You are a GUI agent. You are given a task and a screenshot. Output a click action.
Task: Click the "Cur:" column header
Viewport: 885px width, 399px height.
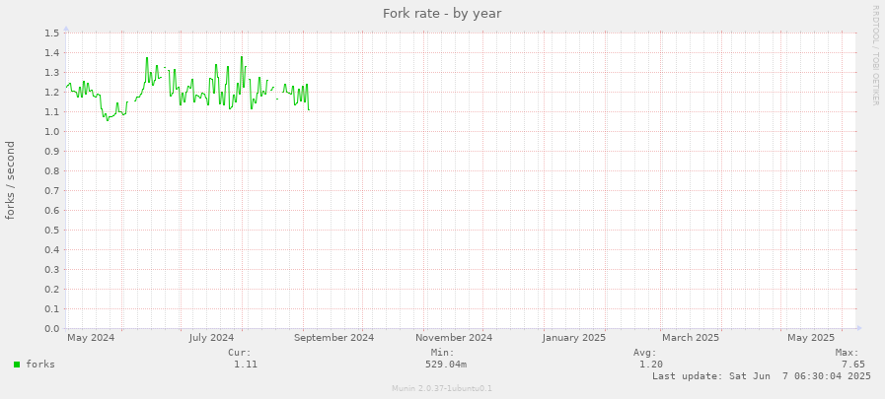(239, 353)
